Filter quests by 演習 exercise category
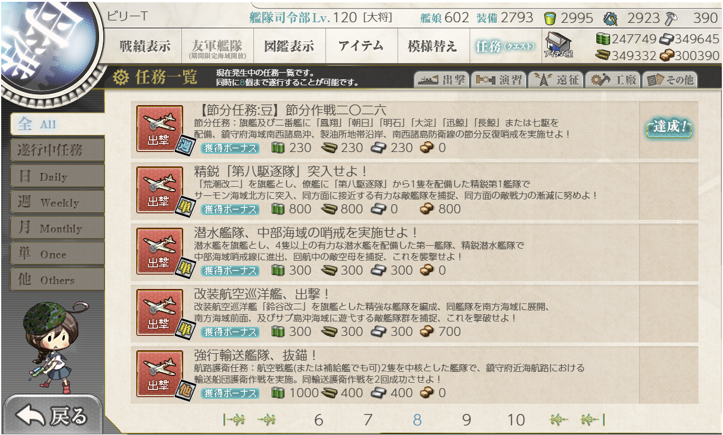The width and height of the screenshot is (723, 435). click(x=498, y=79)
